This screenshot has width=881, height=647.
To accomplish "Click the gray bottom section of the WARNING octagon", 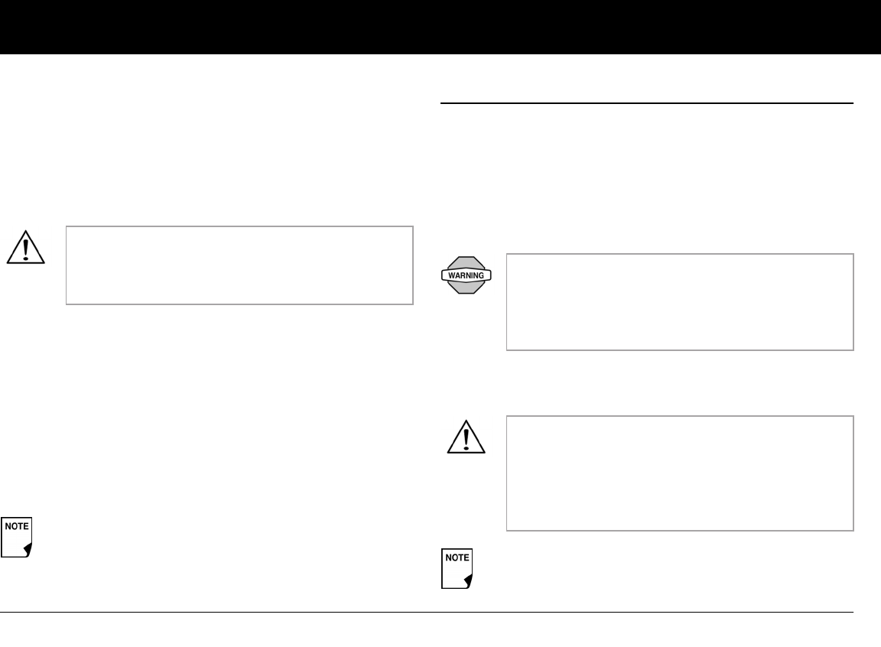I will coord(467,287).
